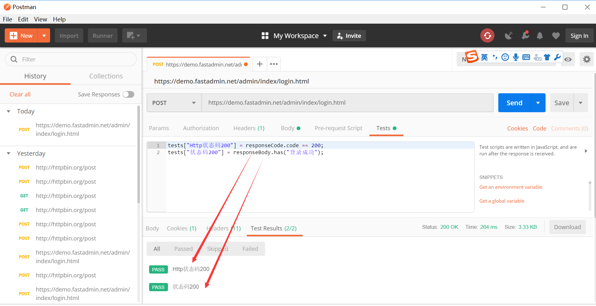
Task: Collapse the Yesterday history group
Action: pos(9,153)
